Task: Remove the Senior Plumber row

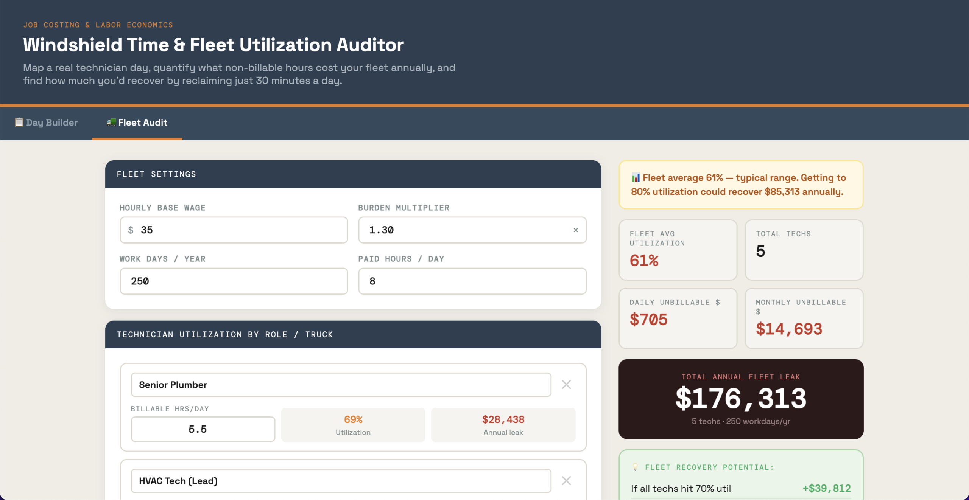Action: pyautogui.click(x=566, y=385)
